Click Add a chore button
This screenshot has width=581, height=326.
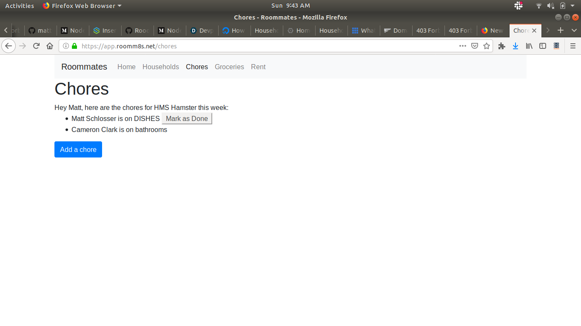pos(78,149)
